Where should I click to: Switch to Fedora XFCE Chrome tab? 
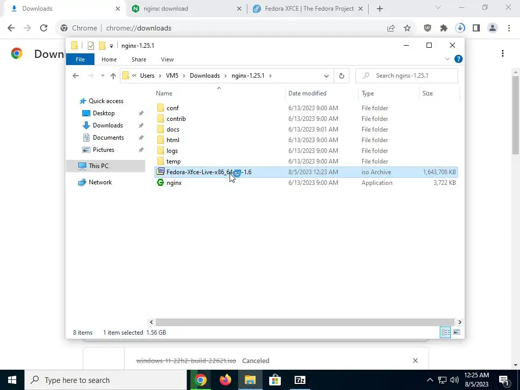[308, 9]
